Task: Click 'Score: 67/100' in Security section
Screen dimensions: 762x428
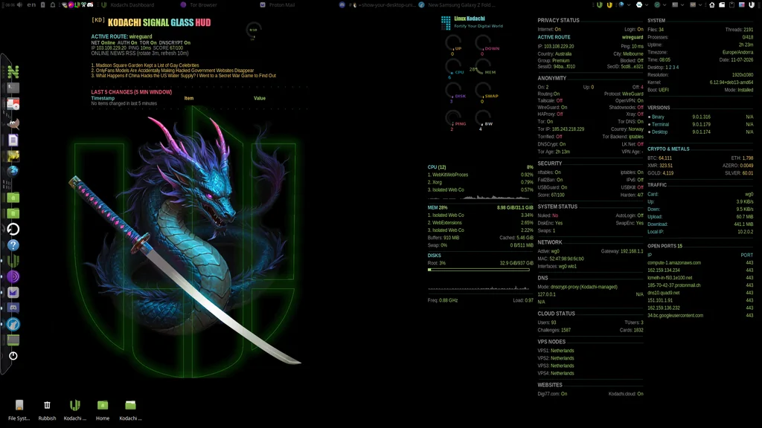Action: pos(551,195)
